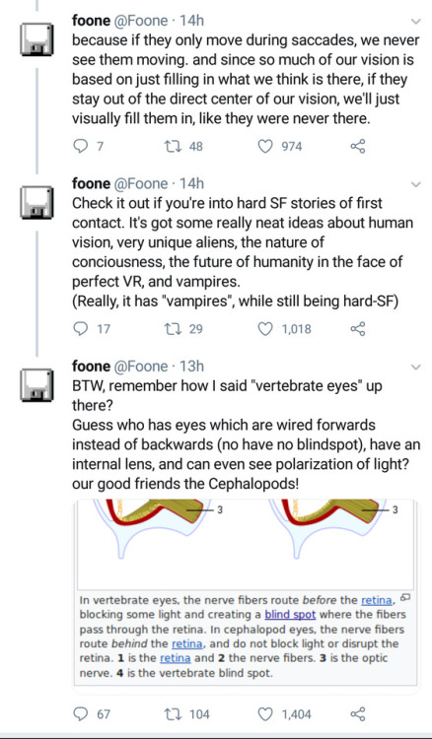Open the foone display name on the second tweet
Screen dimensions: 432x739
point(91,184)
